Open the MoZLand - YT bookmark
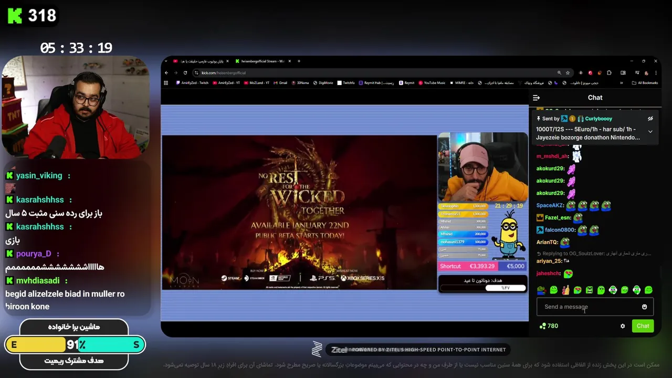Screen dimensions: 672x378 (x=256, y=83)
